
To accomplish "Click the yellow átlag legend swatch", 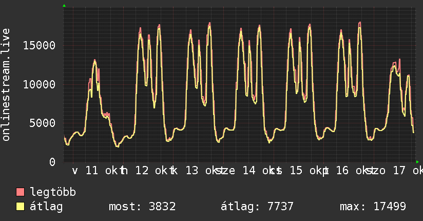I will pos(20,207).
